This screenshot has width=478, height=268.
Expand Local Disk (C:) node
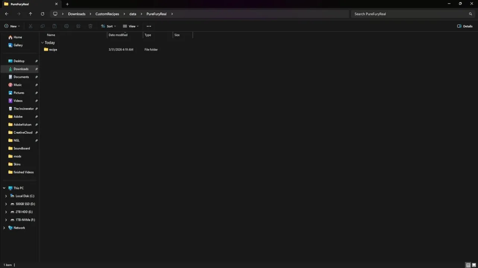(x=6, y=196)
